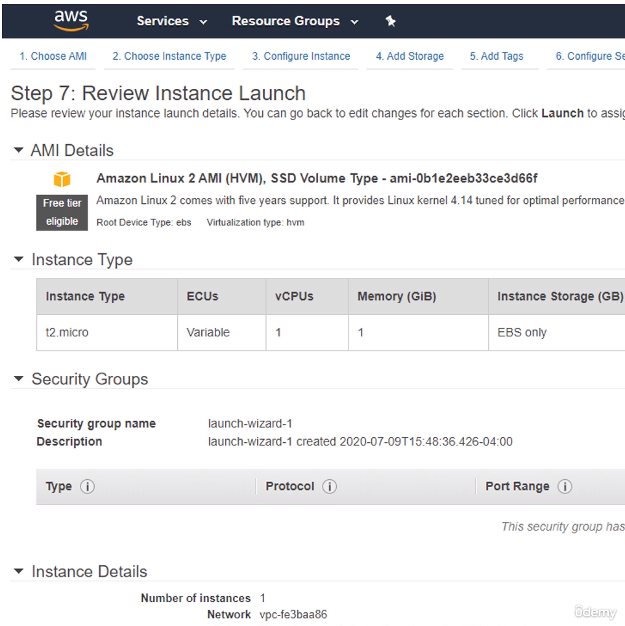Click the AWS logo home icon
625x626 pixels.
pos(71,21)
